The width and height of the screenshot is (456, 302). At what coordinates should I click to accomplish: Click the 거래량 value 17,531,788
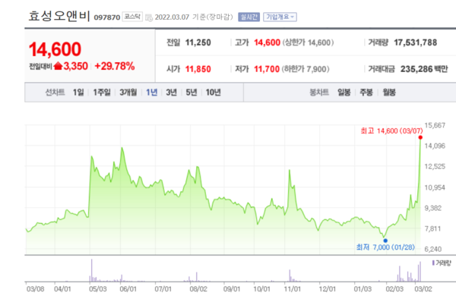(x=415, y=42)
